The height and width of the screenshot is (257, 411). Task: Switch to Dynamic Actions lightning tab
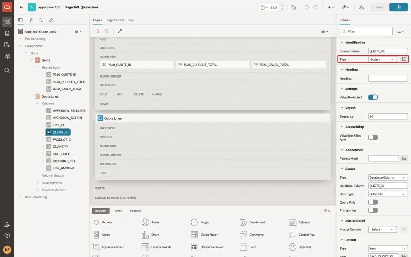[31, 20]
